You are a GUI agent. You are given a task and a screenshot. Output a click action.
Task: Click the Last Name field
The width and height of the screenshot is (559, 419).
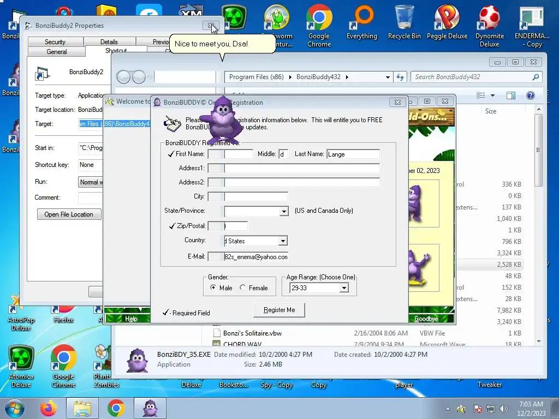tap(353, 154)
